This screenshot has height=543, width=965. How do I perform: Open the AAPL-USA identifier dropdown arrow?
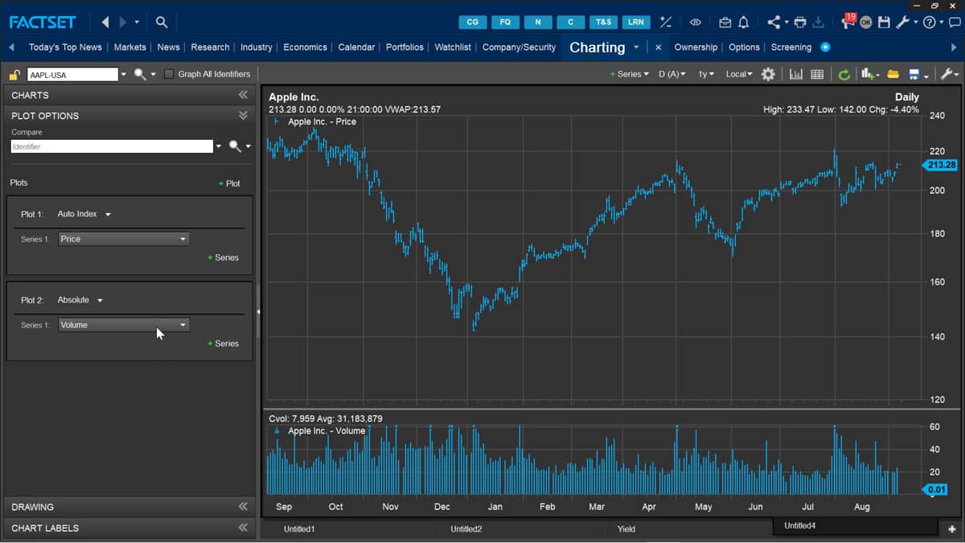pyautogui.click(x=123, y=75)
